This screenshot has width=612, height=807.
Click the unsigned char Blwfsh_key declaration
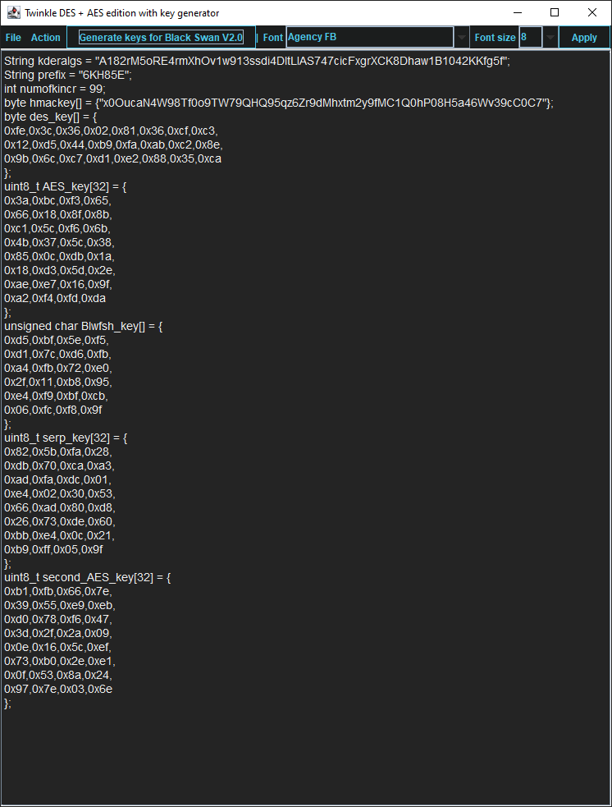tap(84, 327)
